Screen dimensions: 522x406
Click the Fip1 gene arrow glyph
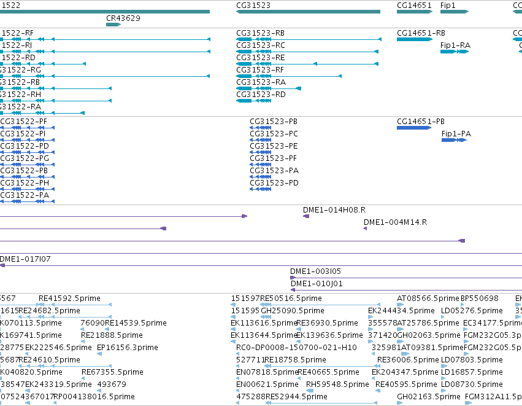click(455, 12)
